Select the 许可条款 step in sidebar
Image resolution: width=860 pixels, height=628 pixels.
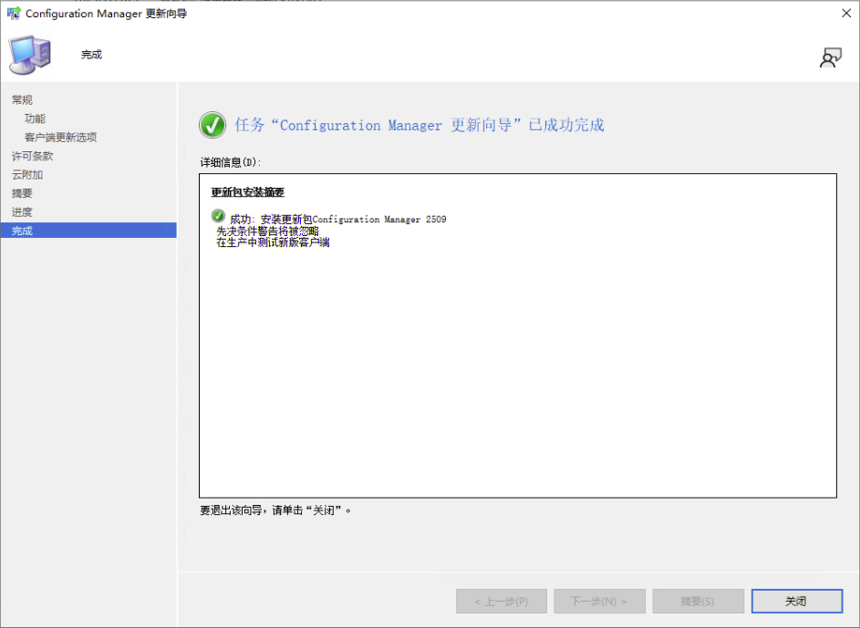pyautogui.click(x=32, y=156)
